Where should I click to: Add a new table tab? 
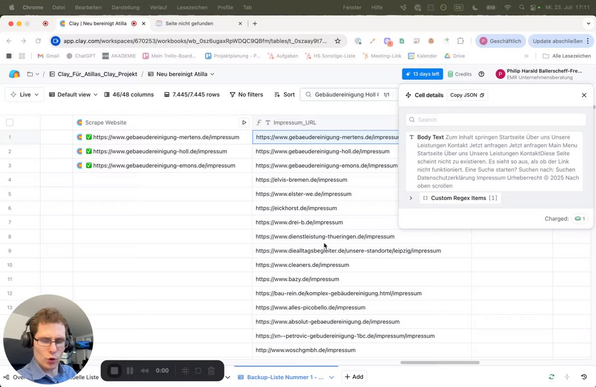[x=353, y=377]
